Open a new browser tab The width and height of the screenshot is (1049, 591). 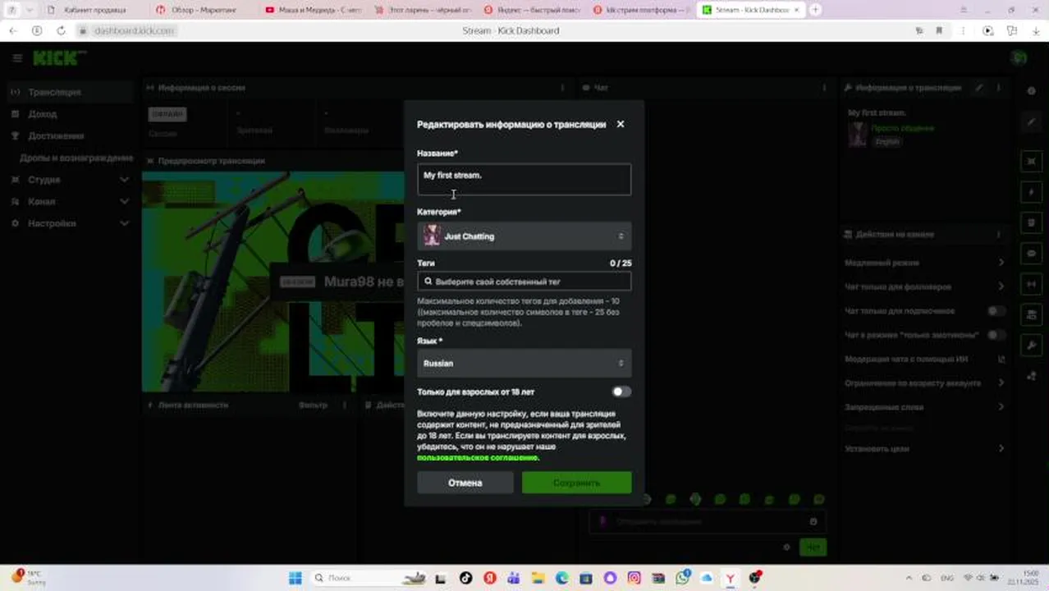815,10
